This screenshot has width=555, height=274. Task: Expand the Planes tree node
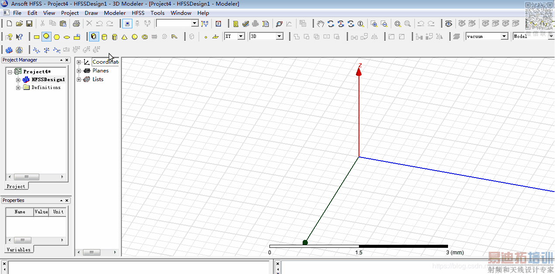(79, 71)
